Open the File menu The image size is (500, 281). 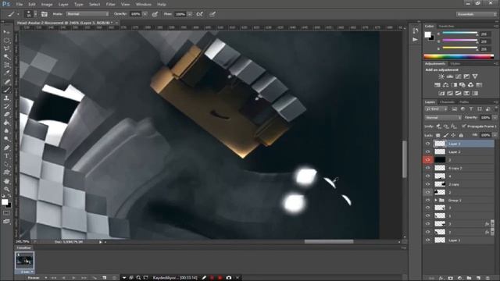[20, 5]
